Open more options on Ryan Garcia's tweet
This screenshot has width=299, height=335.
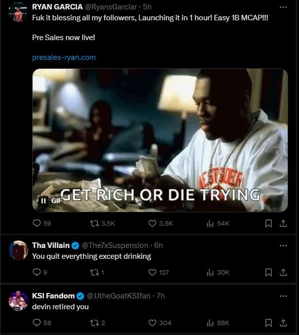(x=283, y=7)
